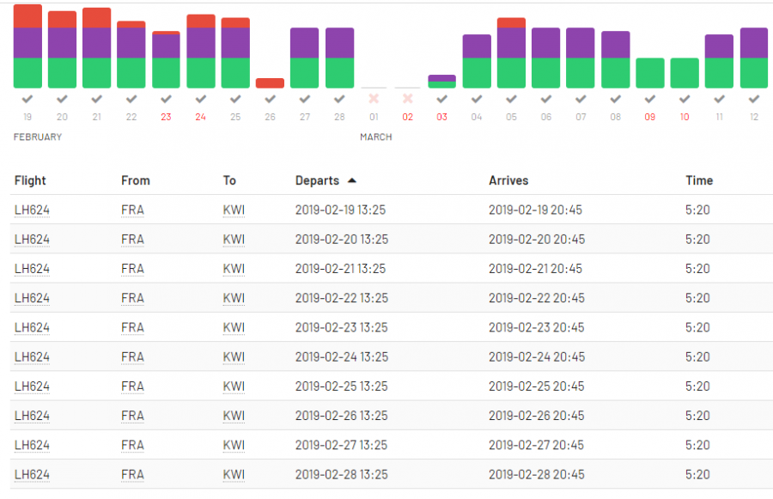This screenshot has width=773, height=499.
Task: Click the checkmark icon above date 26
Action: coord(270,99)
